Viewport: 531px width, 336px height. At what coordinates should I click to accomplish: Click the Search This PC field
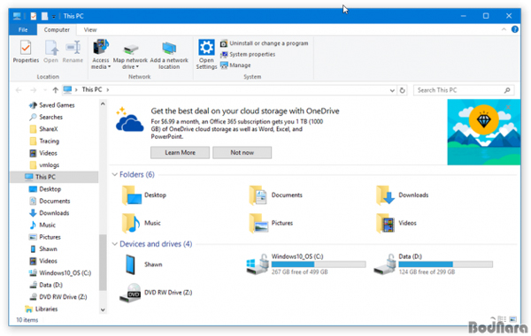(463, 90)
